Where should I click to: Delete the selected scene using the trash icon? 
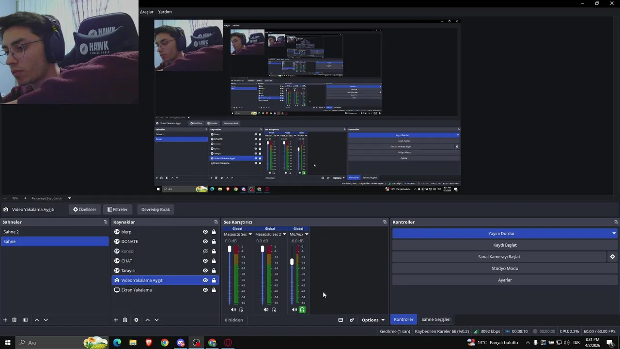(15, 320)
